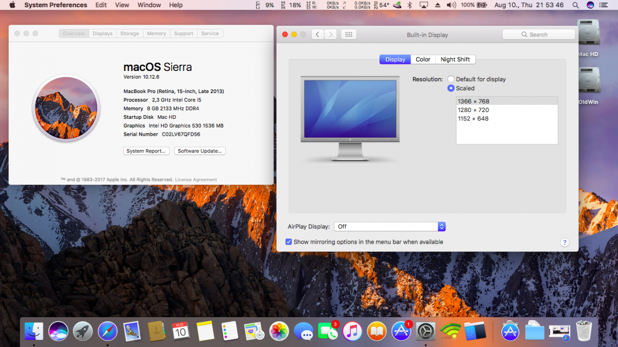The width and height of the screenshot is (618, 347).
Task: Choose 1366 × 768 resolution
Action: [x=507, y=101]
